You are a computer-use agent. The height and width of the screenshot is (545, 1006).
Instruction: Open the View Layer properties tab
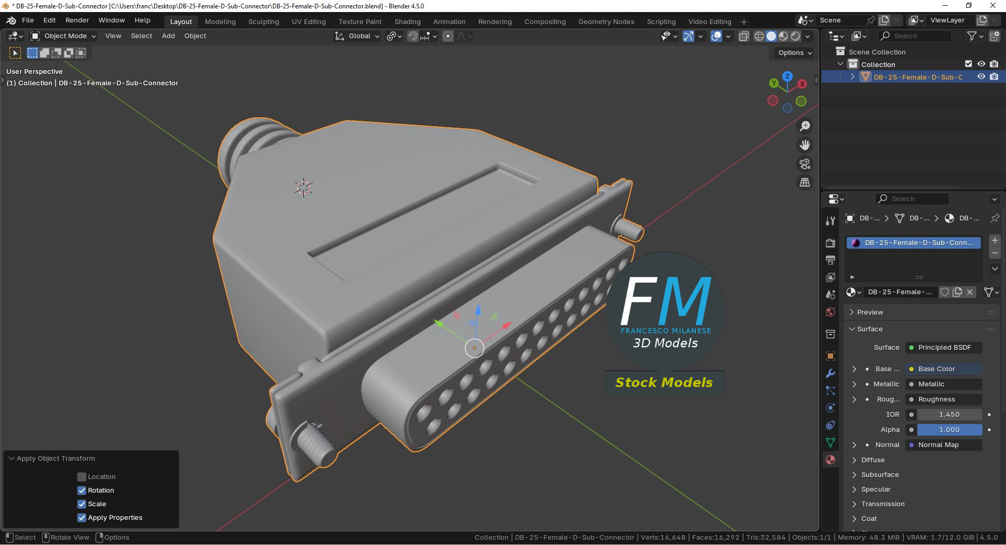(x=830, y=277)
